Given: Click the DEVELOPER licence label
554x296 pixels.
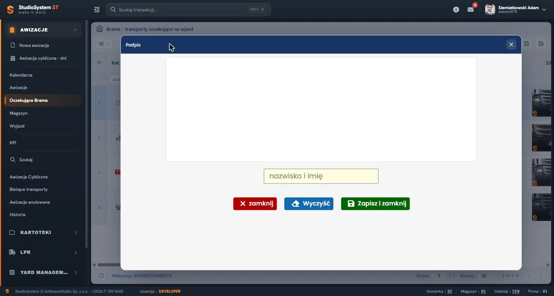Looking at the screenshot, I should pos(170,292).
